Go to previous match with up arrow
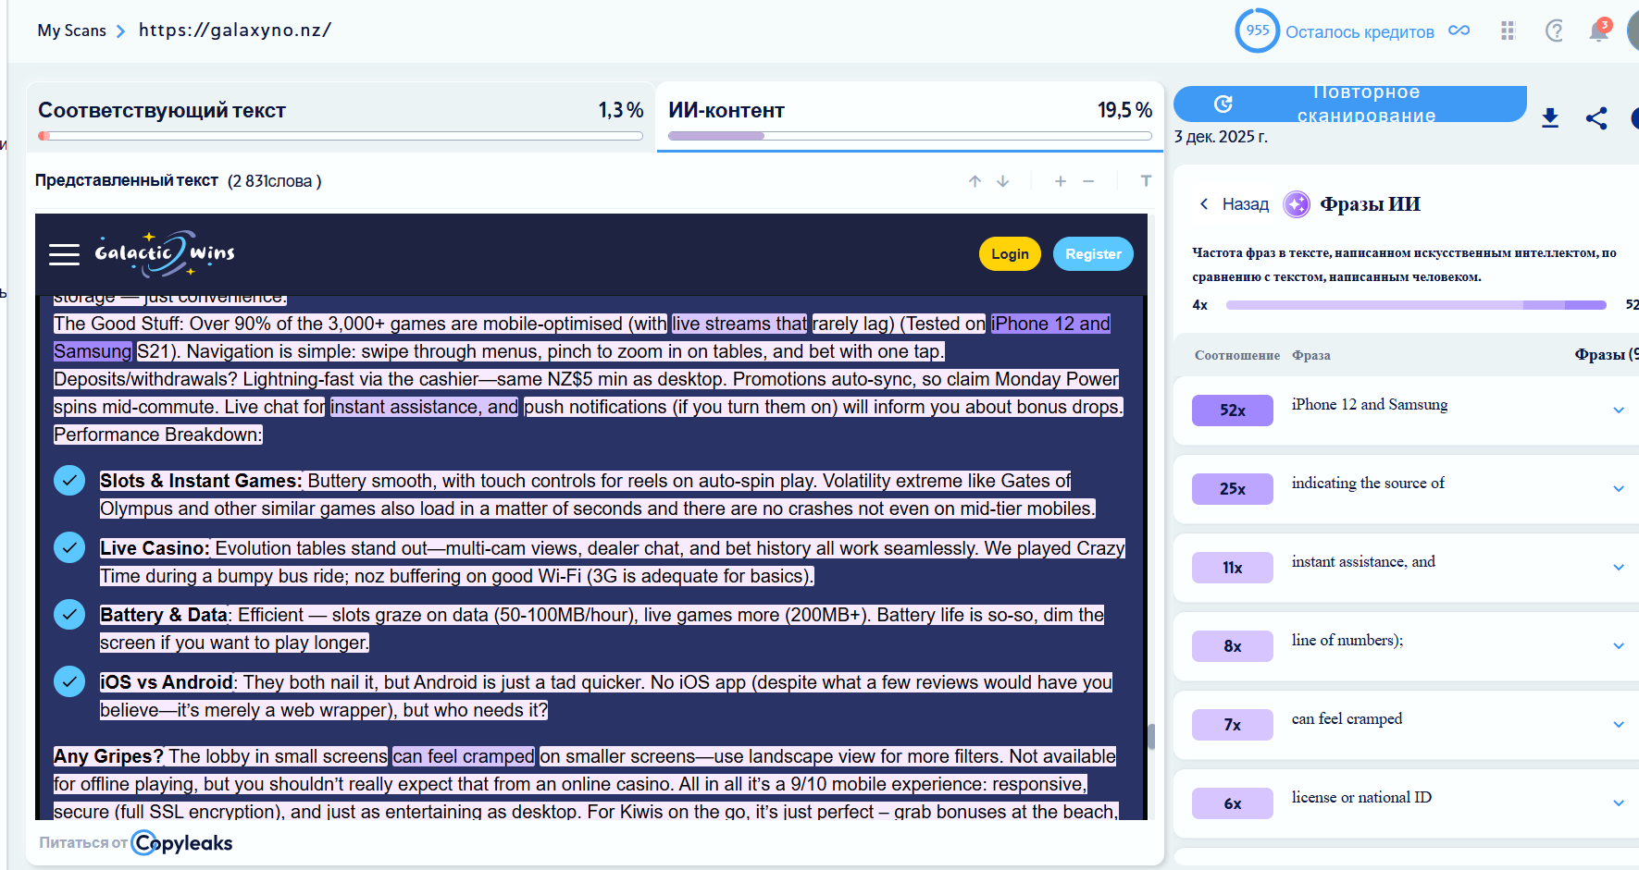 point(975,181)
